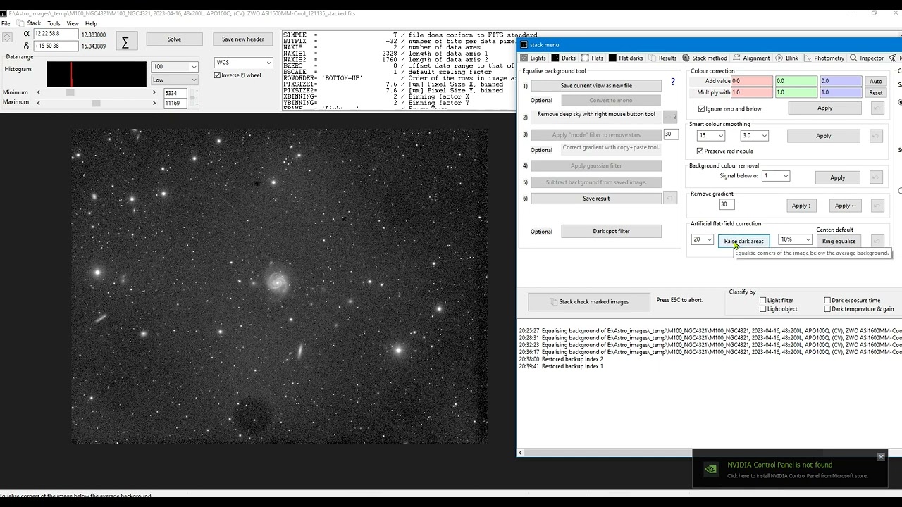Undo the smart colour smoothing step

876,136
